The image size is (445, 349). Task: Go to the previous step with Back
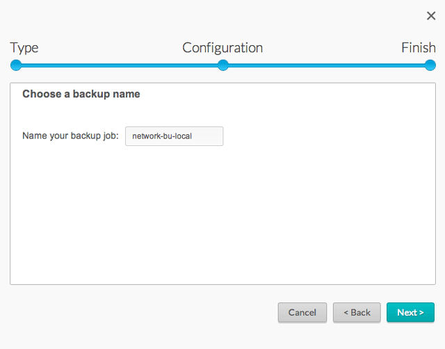[x=357, y=313]
